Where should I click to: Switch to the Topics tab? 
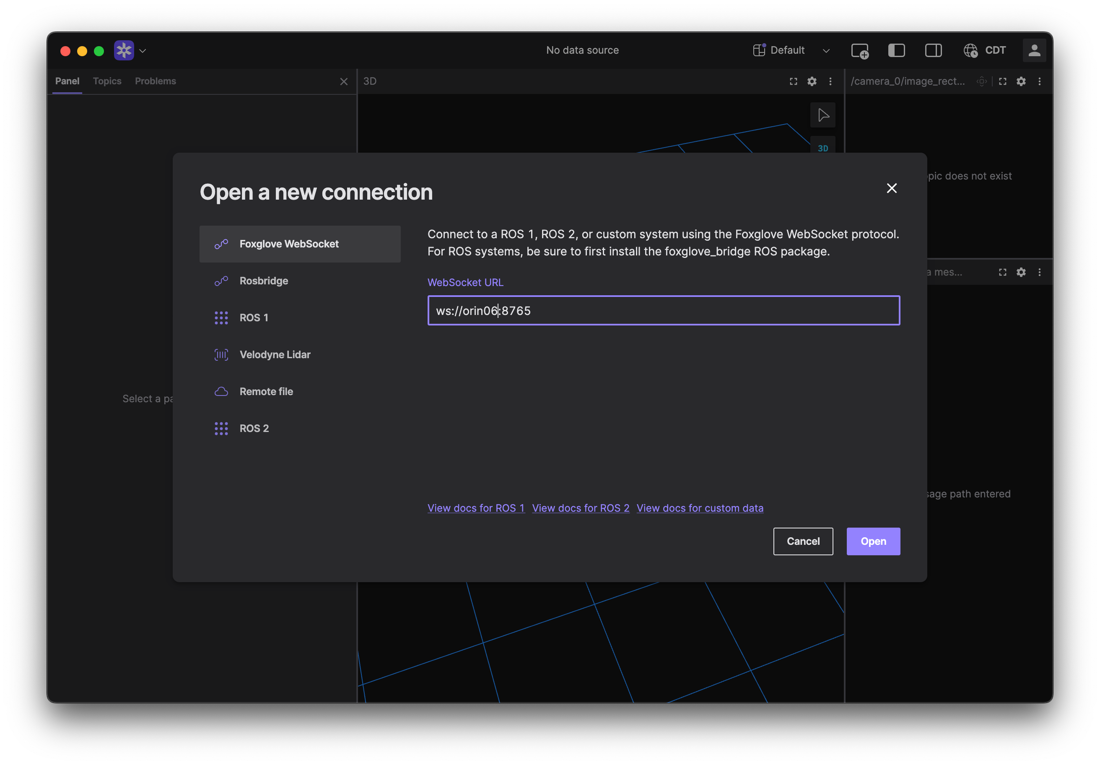pos(107,81)
